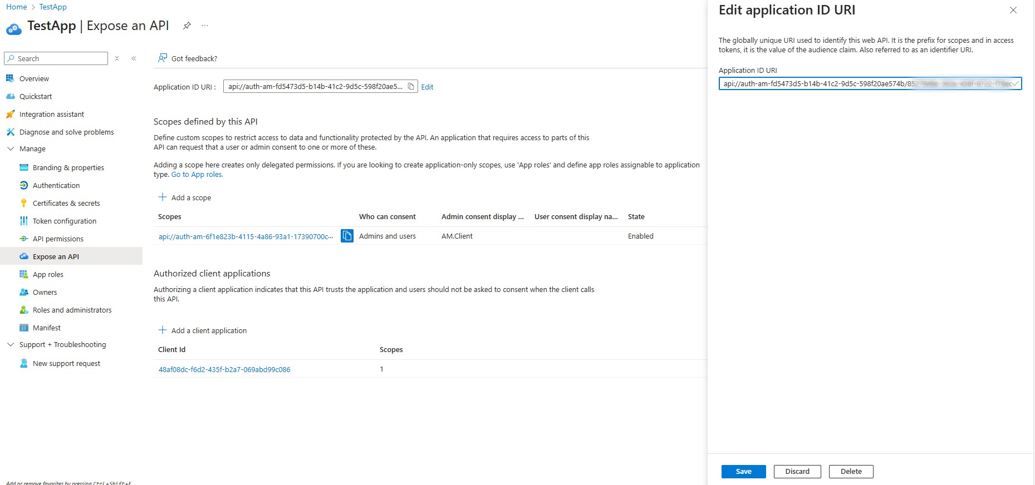Screen dimensions: 1035x485
Task: Follow the Go to App roles link
Action: 197,174
